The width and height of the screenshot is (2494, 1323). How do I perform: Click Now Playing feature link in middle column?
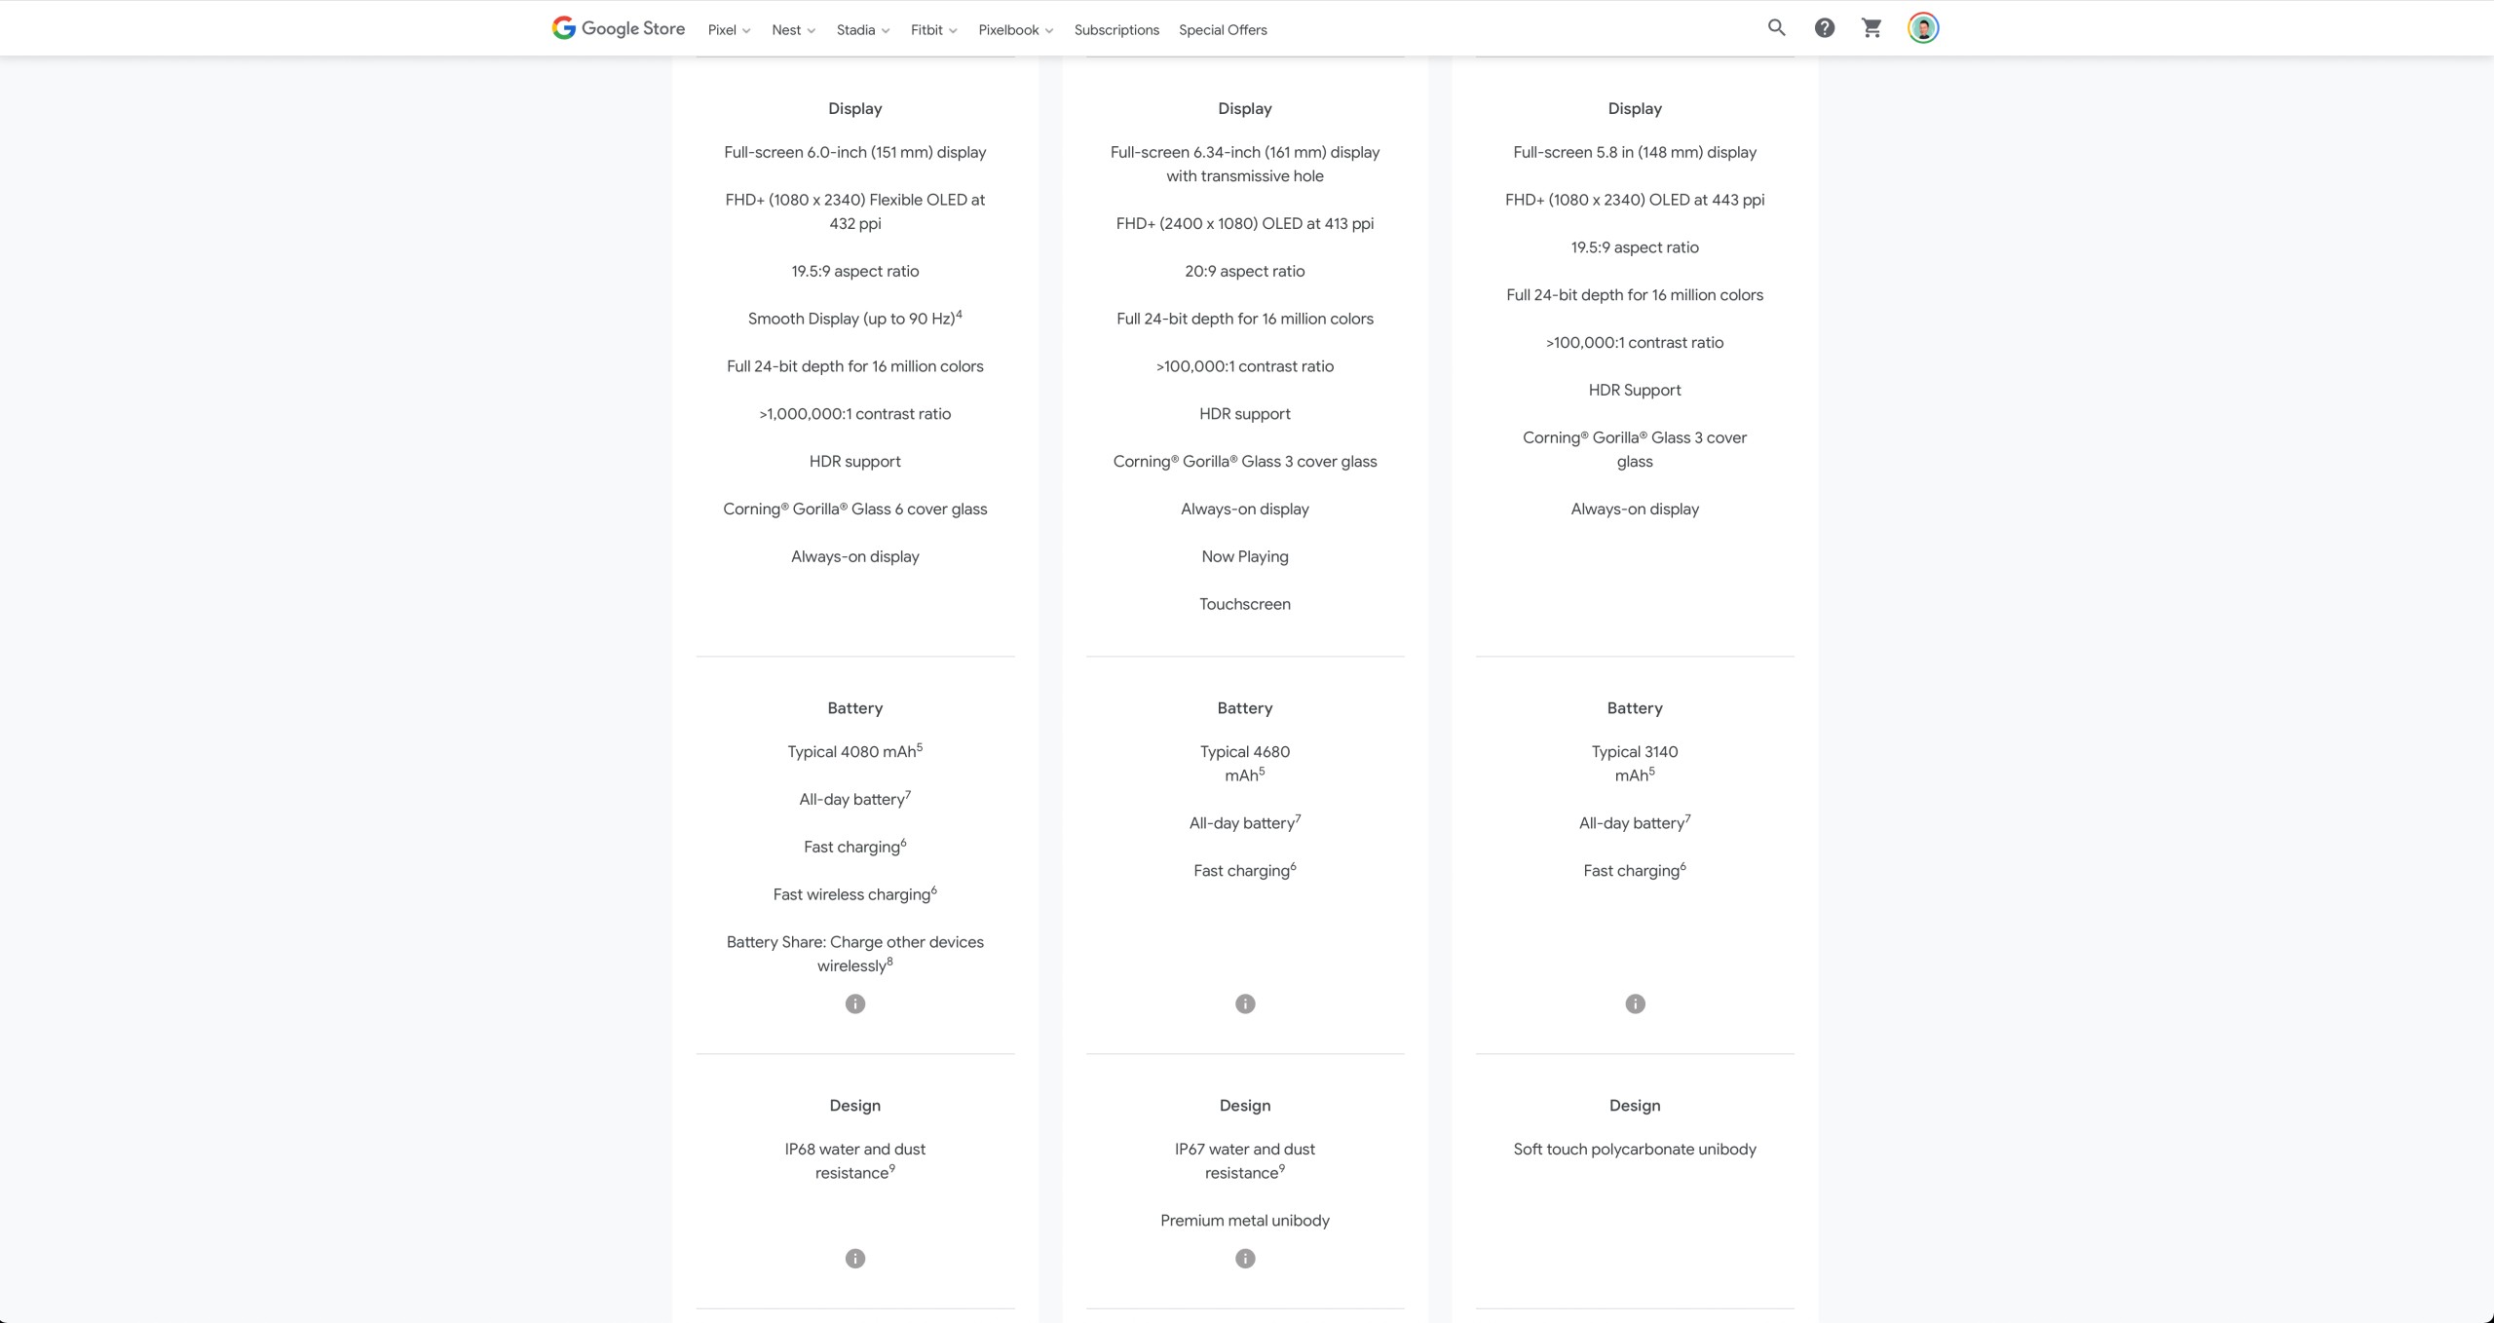click(x=1244, y=556)
